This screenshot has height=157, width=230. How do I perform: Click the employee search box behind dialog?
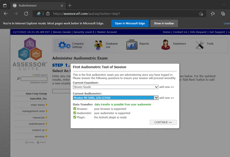(x=61, y=91)
